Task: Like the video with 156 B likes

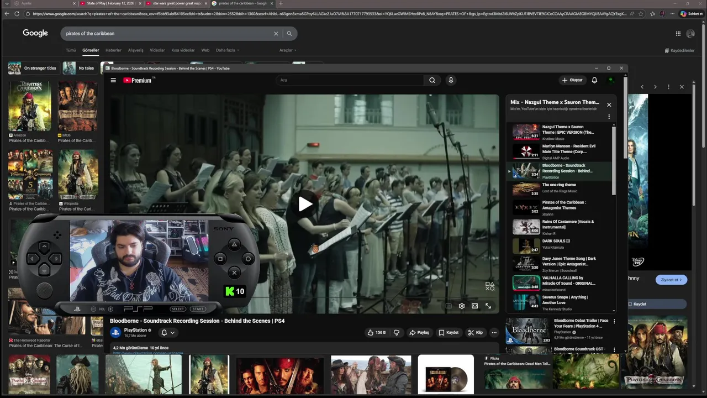Action: pos(377,333)
